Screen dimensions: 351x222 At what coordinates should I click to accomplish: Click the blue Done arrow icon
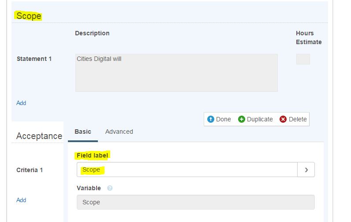(211, 119)
